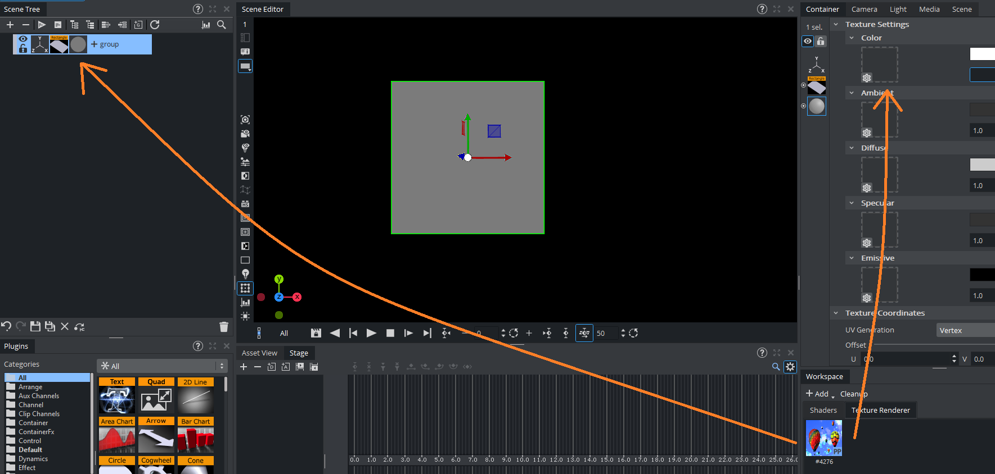Collapse the Diffuse section
995x474 pixels.
tap(852, 148)
